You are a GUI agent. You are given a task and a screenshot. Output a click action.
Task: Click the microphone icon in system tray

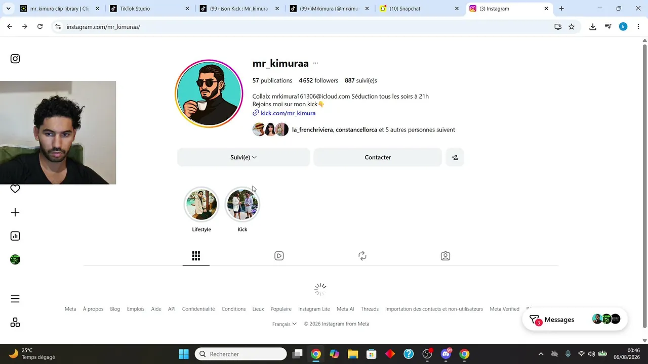click(568, 354)
